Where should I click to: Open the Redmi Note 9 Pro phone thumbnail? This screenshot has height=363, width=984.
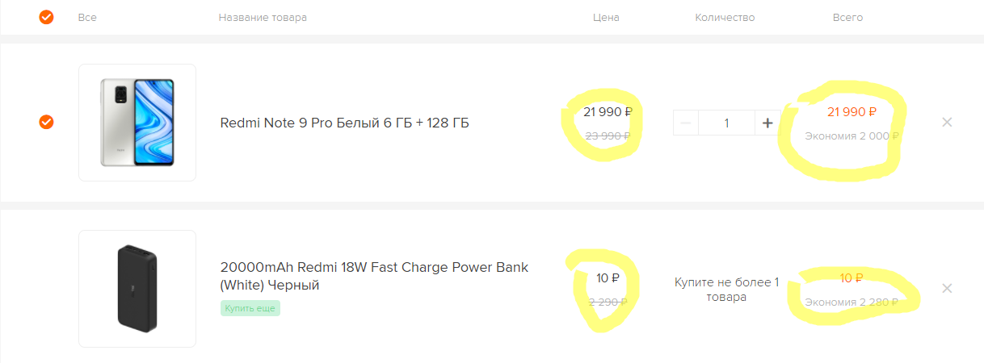[137, 123]
